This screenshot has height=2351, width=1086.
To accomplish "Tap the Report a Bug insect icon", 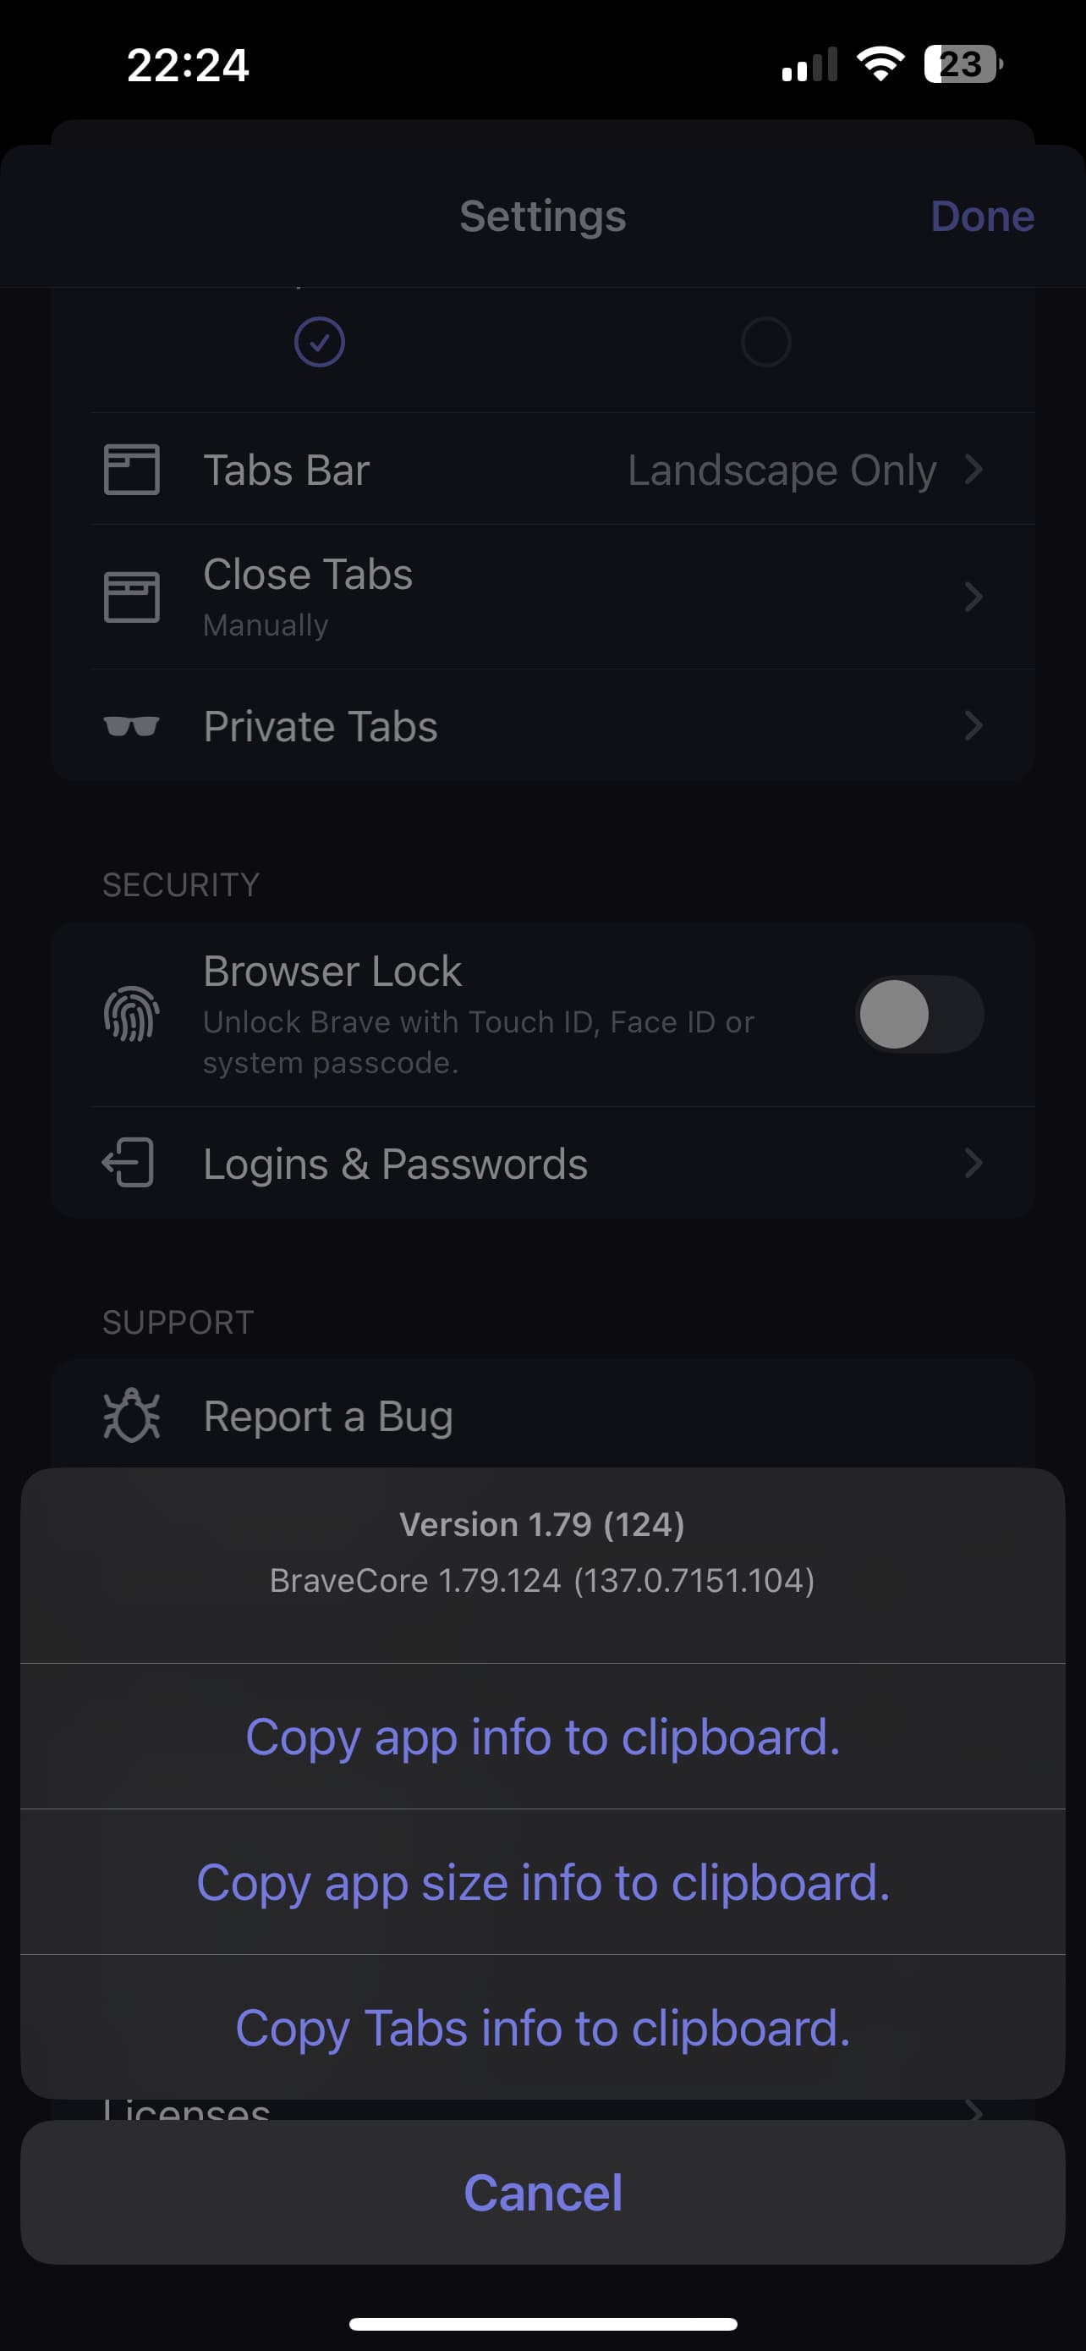I will click(131, 1416).
